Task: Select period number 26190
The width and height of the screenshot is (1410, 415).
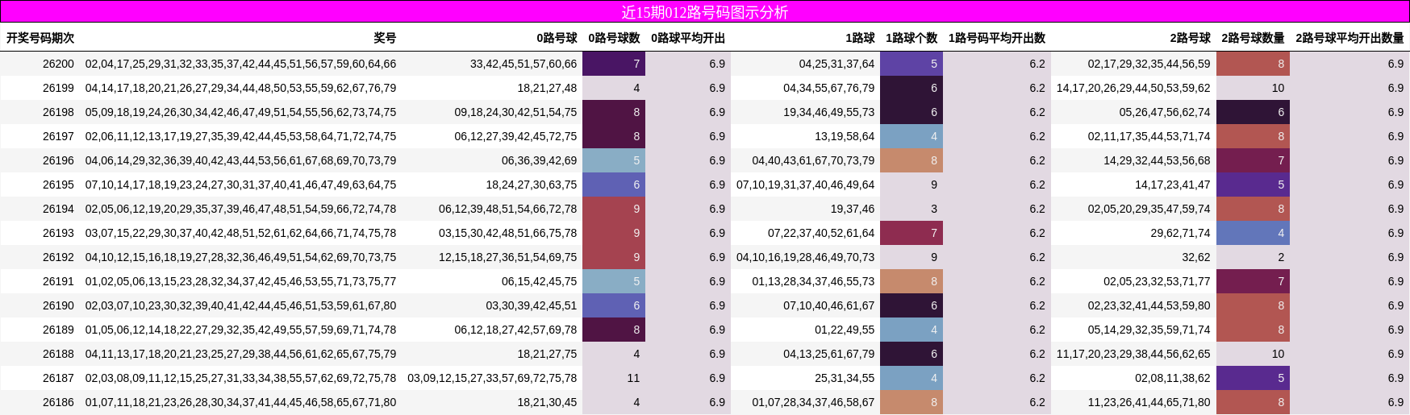Action: tap(58, 305)
